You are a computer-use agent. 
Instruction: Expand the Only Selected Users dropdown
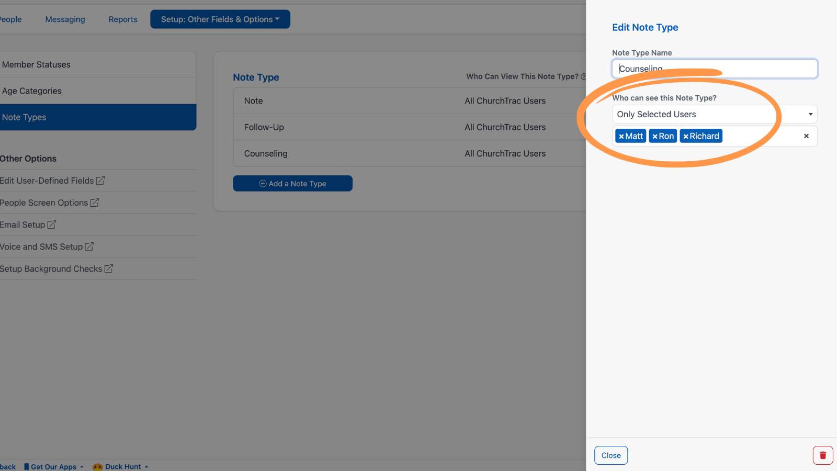715,114
